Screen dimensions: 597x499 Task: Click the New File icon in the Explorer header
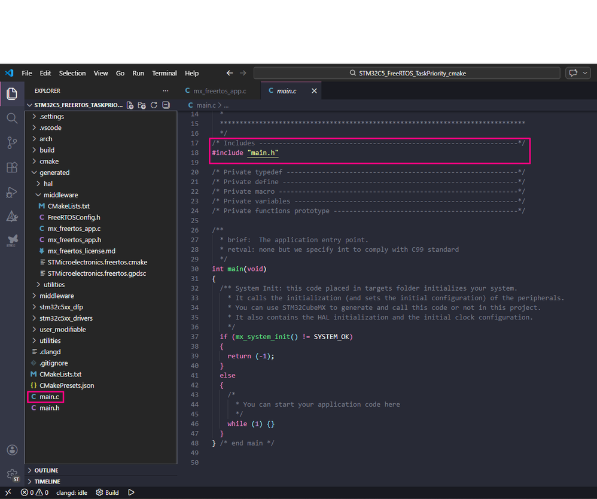pyautogui.click(x=130, y=105)
